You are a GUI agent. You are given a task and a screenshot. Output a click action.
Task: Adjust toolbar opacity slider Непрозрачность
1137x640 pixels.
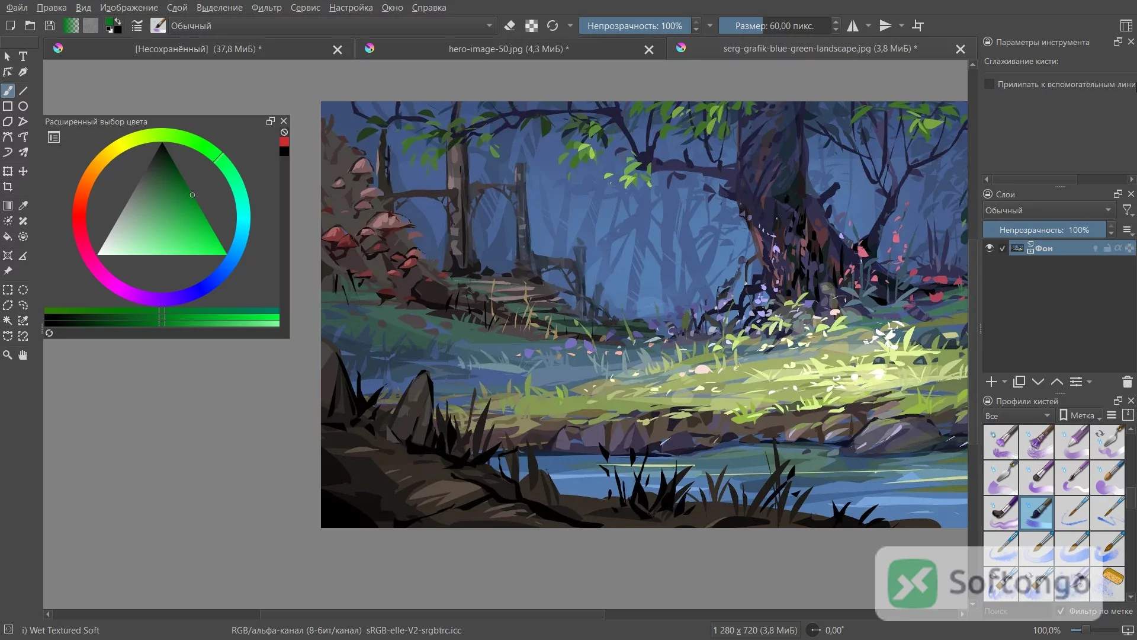click(x=635, y=25)
